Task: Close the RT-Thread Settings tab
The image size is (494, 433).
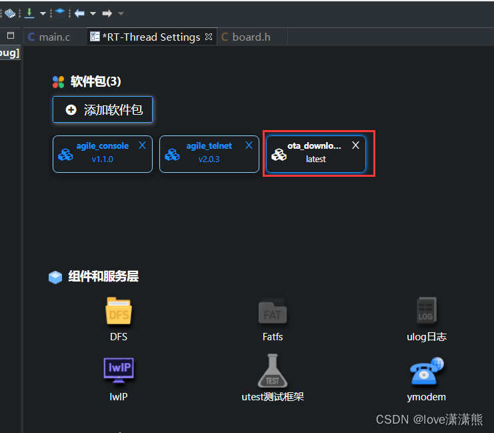Action: tap(209, 37)
